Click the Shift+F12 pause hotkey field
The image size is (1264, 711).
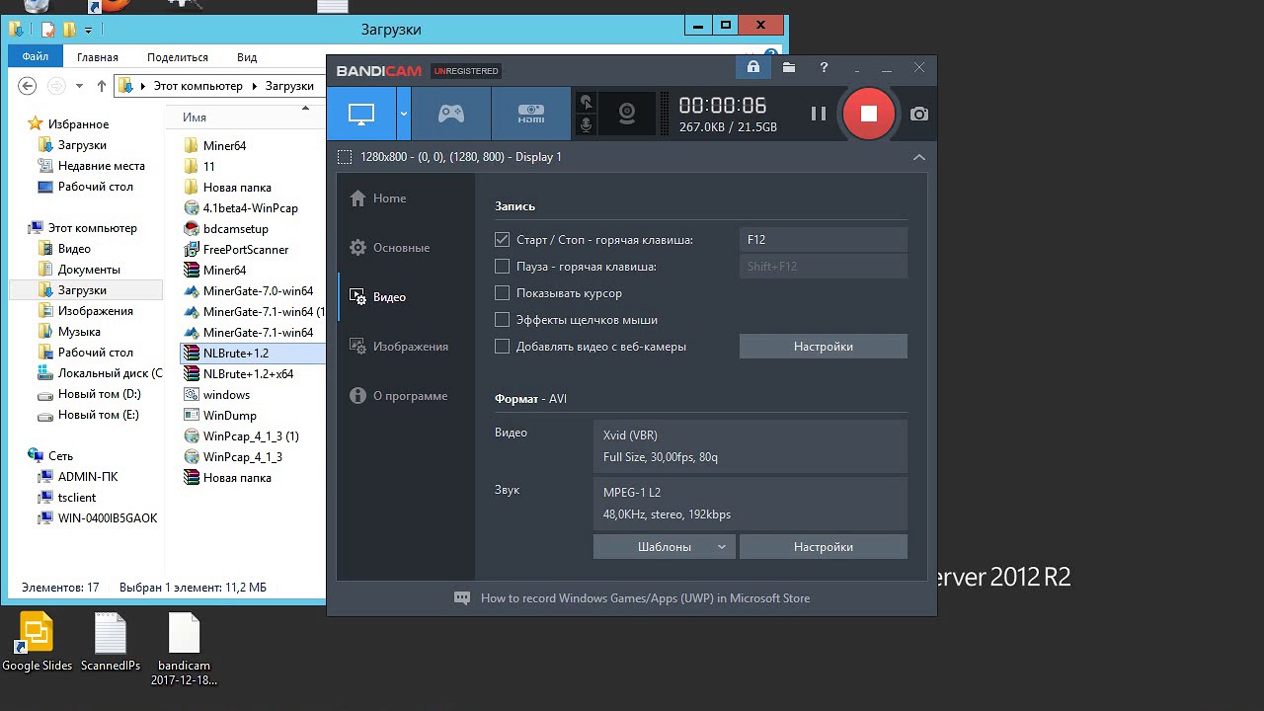(824, 267)
